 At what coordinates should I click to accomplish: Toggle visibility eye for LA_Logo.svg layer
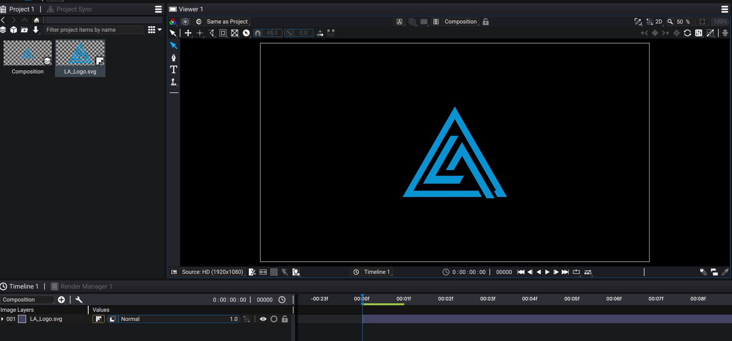[x=263, y=319]
